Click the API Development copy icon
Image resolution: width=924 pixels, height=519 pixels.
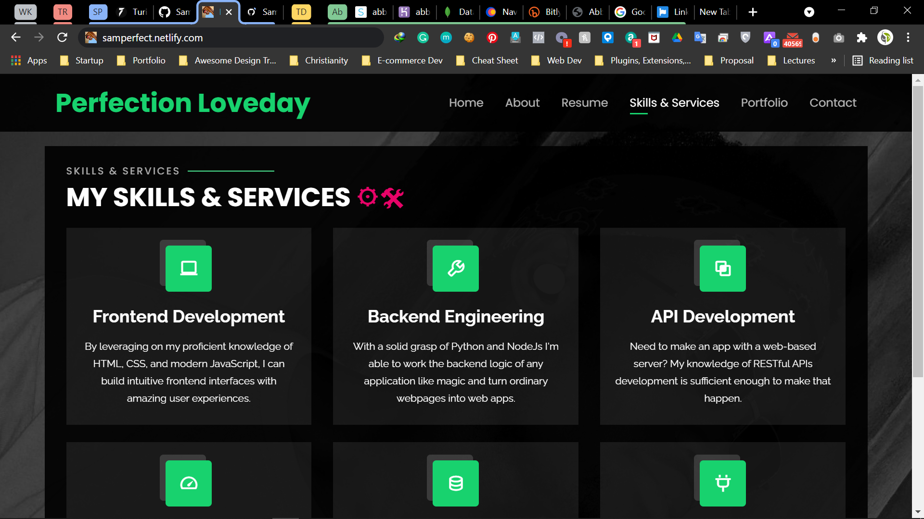coord(722,268)
